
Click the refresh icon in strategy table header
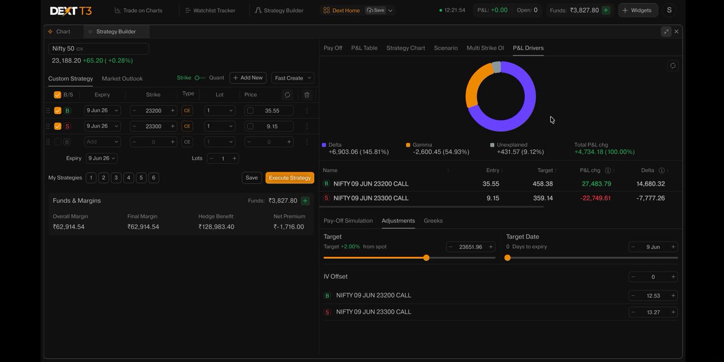coord(287,95)
